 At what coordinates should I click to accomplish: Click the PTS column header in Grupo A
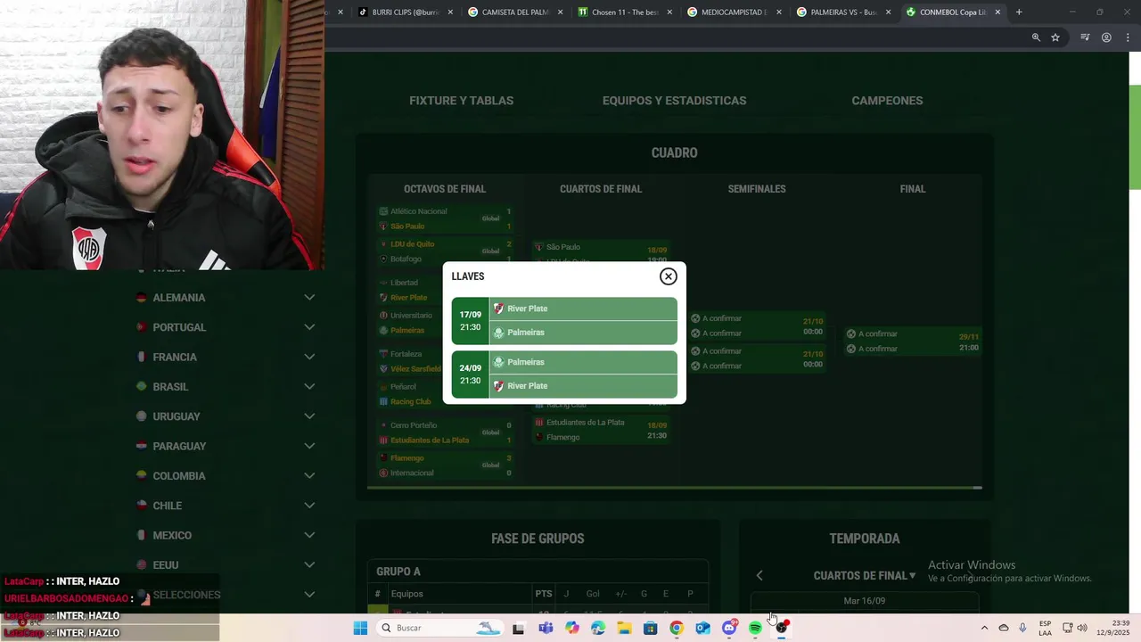pos(544,594)
